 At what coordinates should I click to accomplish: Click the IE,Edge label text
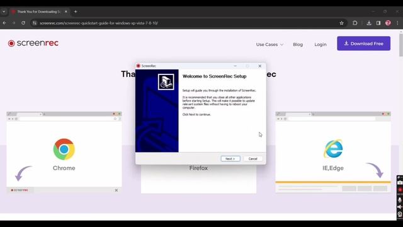333,168
